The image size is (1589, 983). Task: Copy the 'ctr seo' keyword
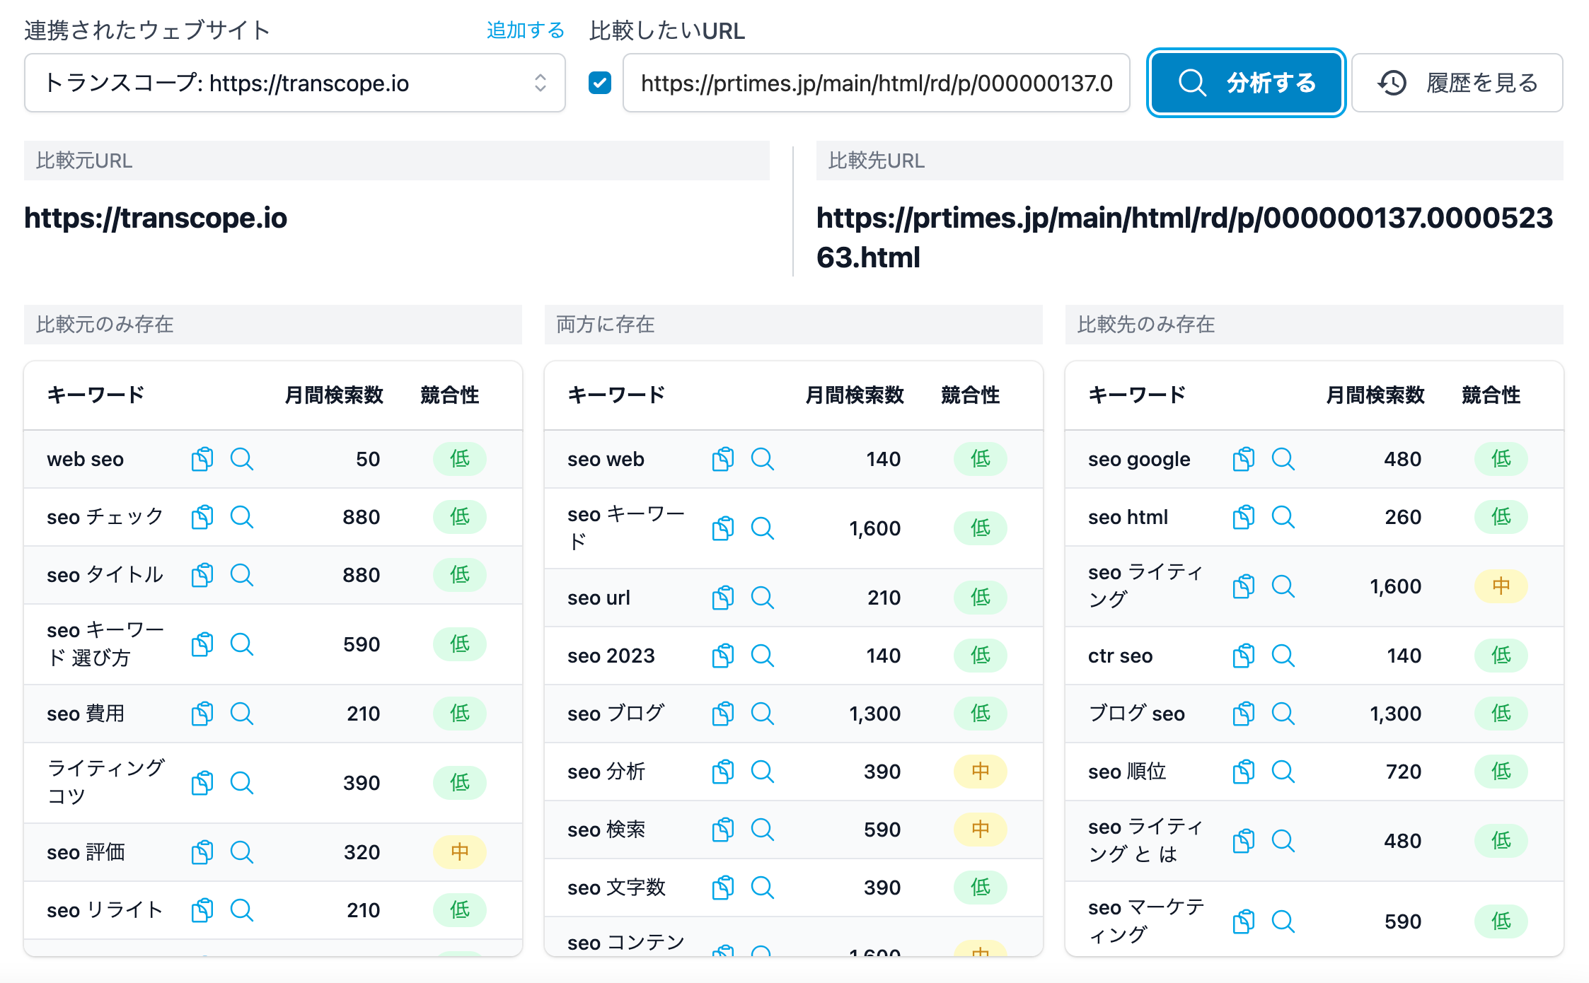tap(1244, 656)
